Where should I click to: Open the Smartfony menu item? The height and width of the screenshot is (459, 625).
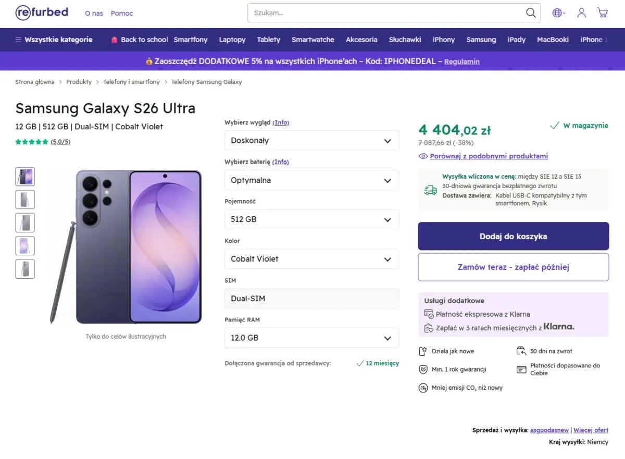(x=191, y=40)
